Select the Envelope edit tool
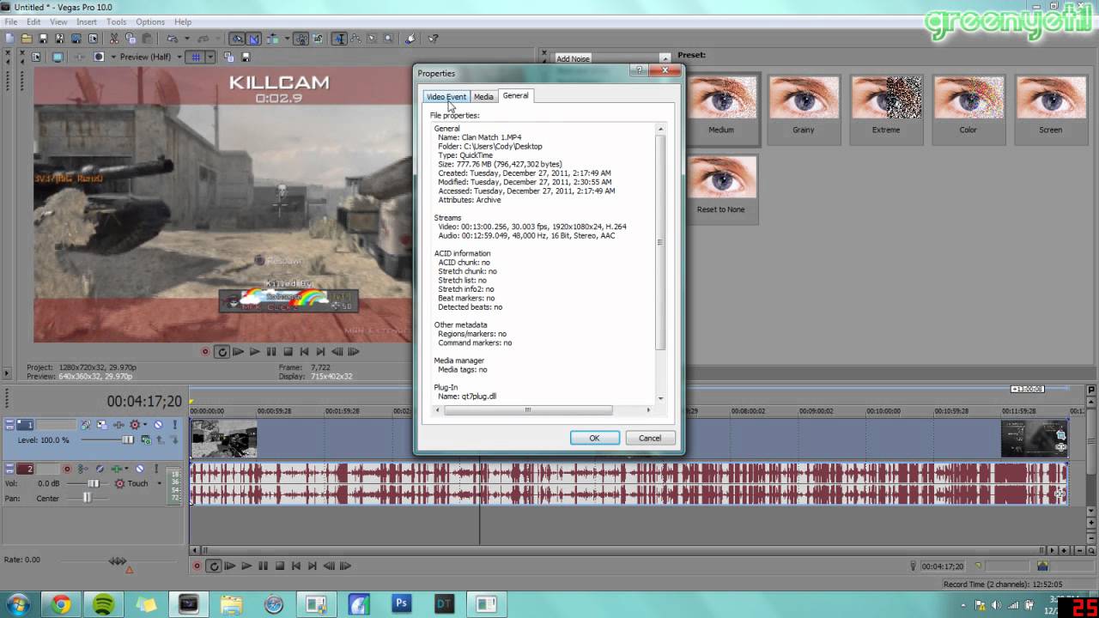The height and width of the screenshot is (618, 1099). pyautogui.click(x=355, y=39)
